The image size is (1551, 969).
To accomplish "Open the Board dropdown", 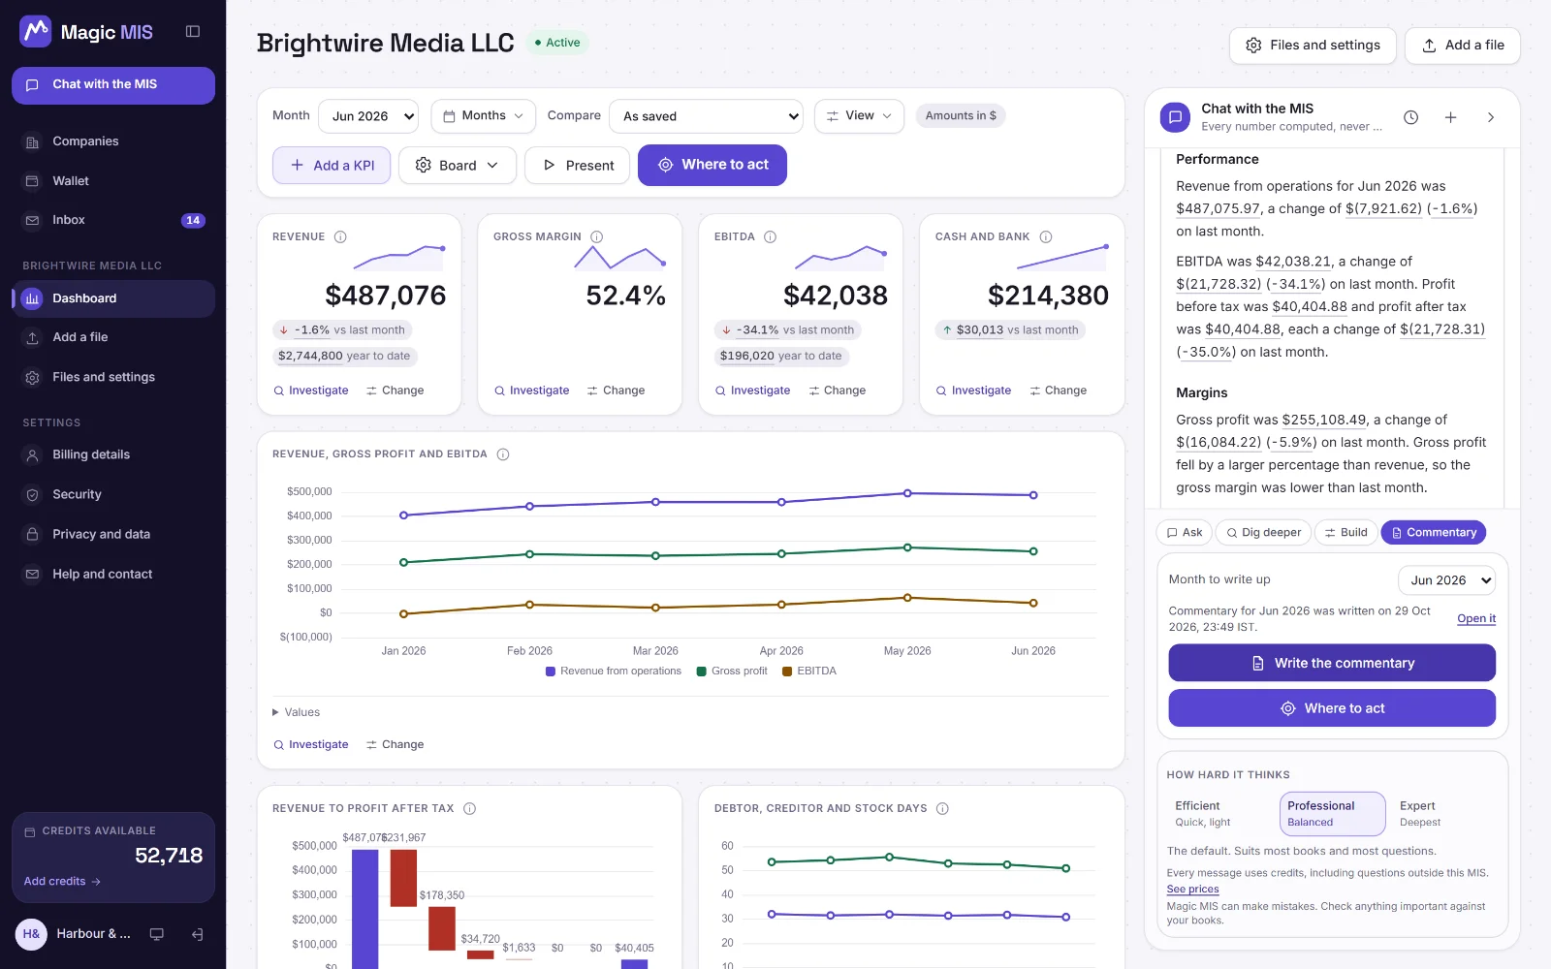I will (457, 166).
